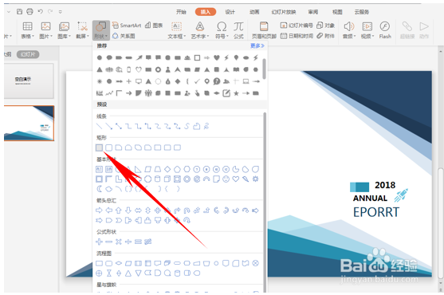Click the Save icon in quick access toolbar
The image size is (444, 295).
pos(19,12)
